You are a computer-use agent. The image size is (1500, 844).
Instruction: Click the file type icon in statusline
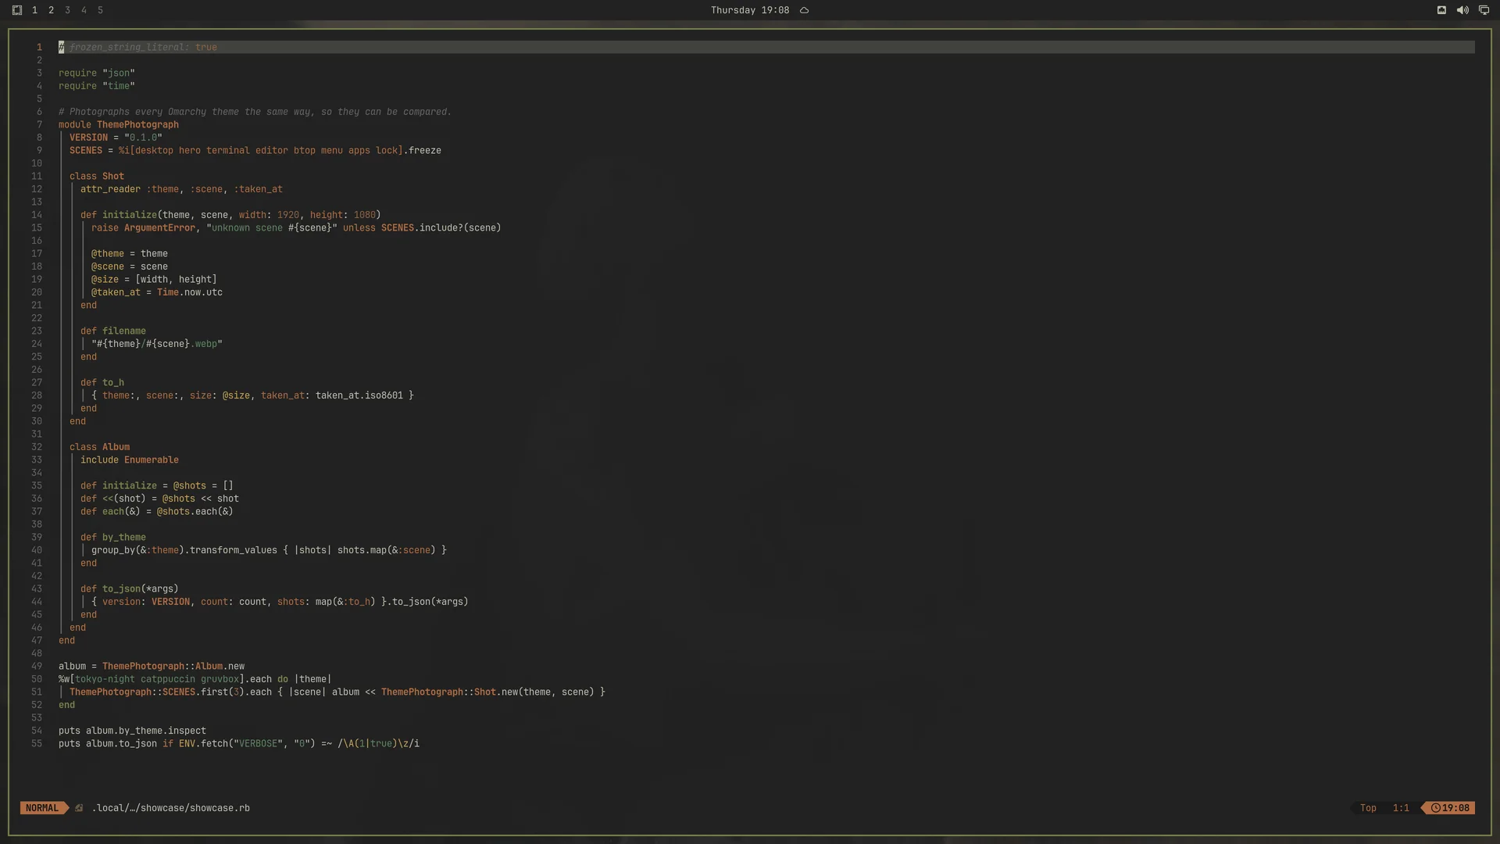[x=79, y=808]
